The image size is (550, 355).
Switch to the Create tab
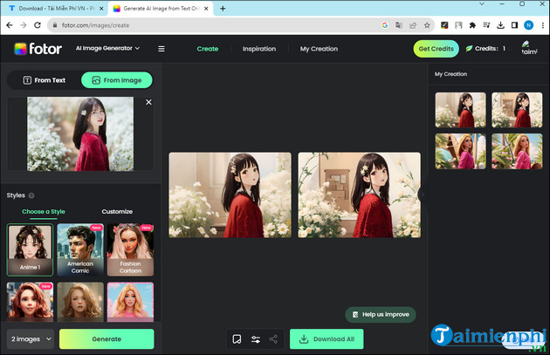point(207,49)
